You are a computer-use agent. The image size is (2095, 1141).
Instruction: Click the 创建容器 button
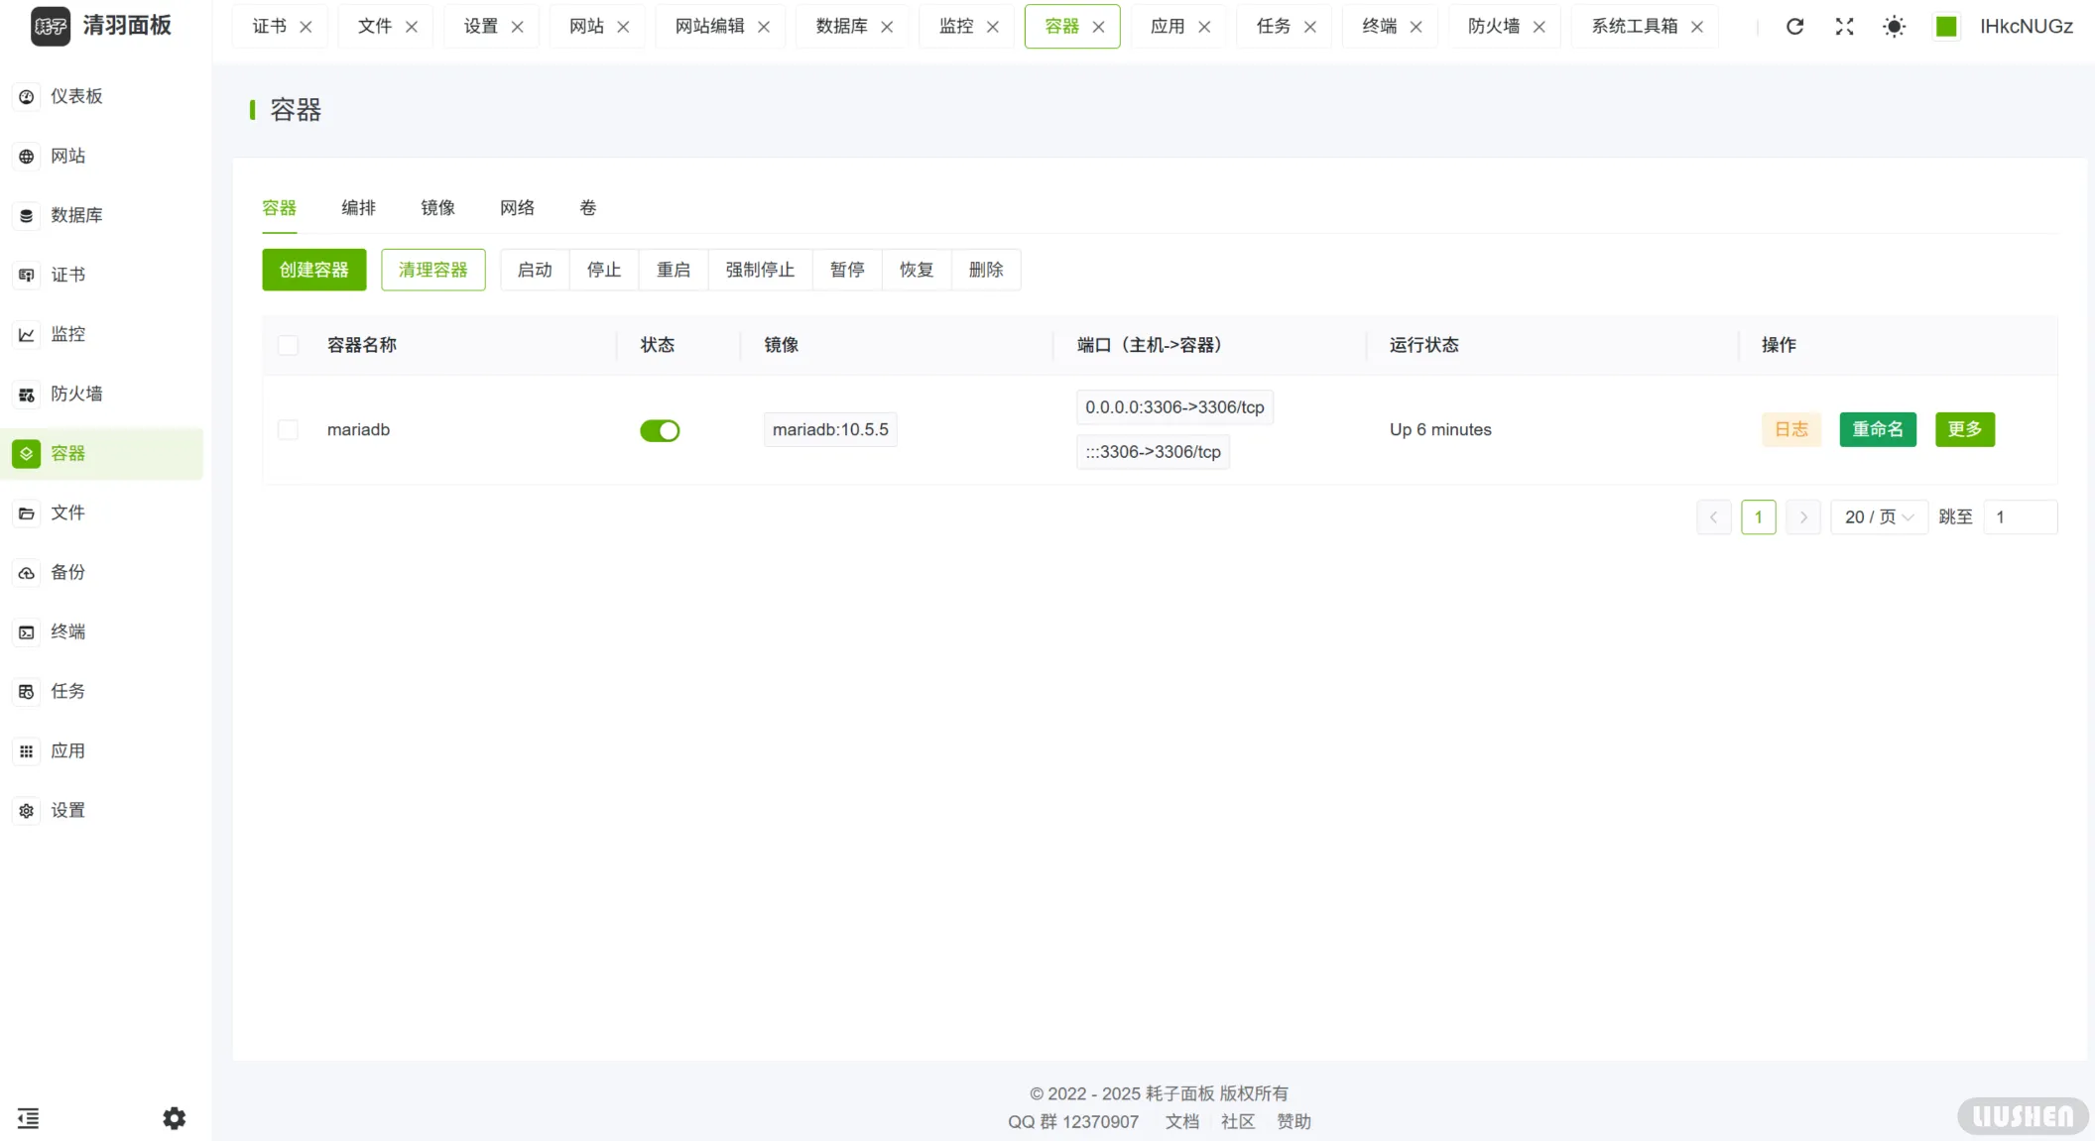(x=313, y=270)
